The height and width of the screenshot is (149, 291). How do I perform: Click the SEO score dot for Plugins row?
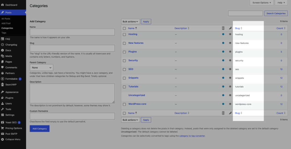click(223, 52)
